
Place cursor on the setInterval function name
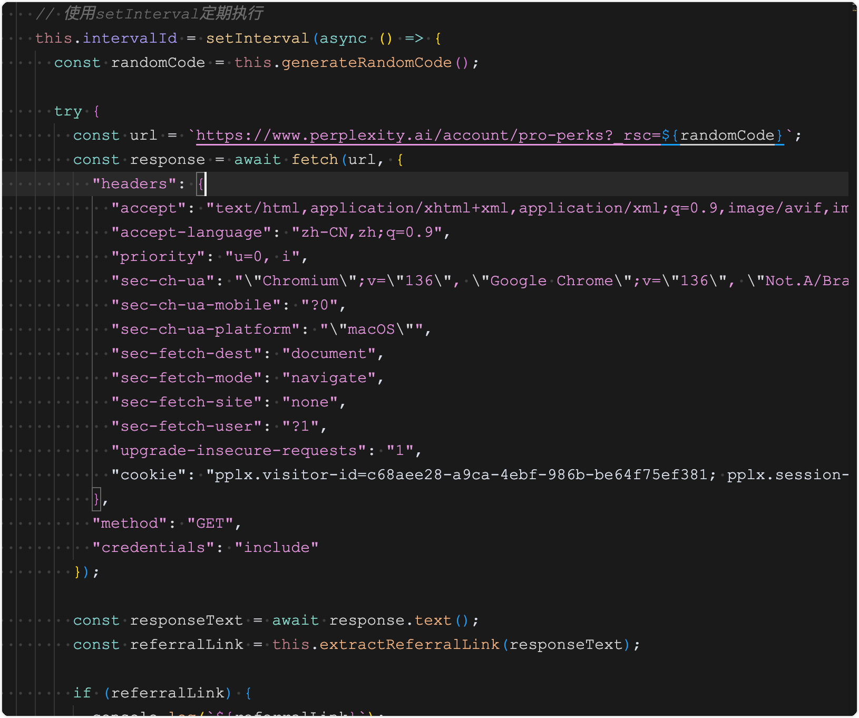point(257,38)
